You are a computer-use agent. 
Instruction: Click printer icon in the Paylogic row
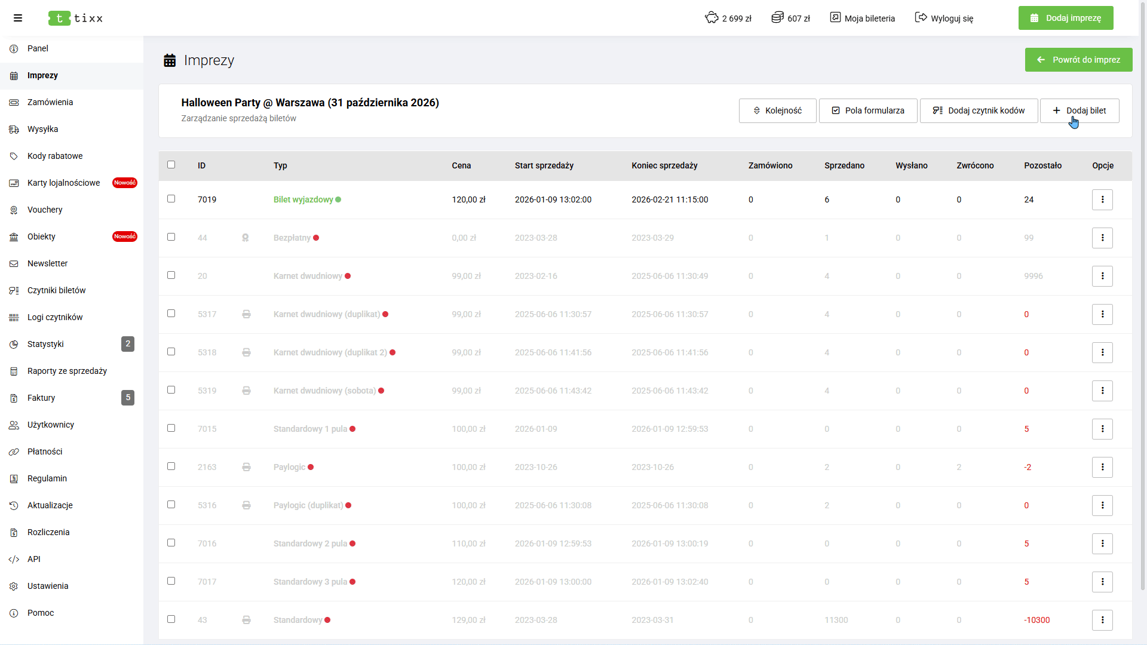(x=246, y=467)
